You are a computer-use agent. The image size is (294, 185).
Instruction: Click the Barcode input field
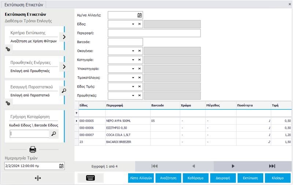coord(125,42)
